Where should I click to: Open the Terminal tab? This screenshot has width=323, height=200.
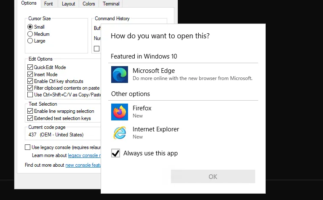pos(111,4)
